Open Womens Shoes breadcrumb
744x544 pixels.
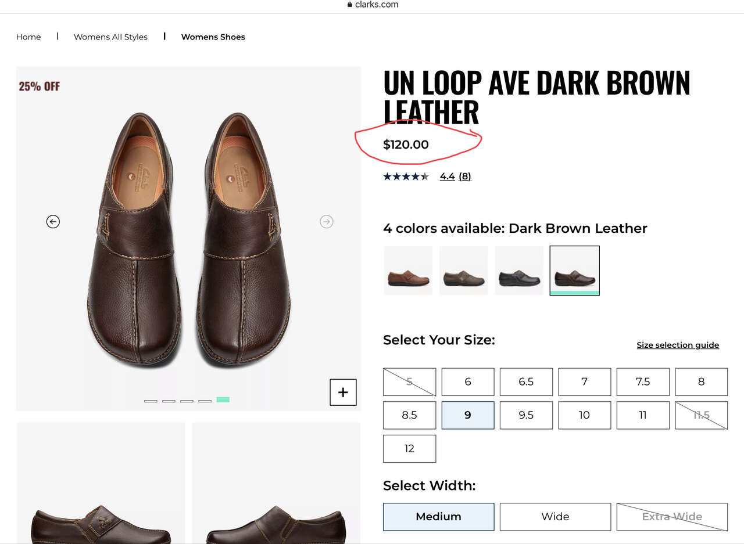tap(213, 37)
